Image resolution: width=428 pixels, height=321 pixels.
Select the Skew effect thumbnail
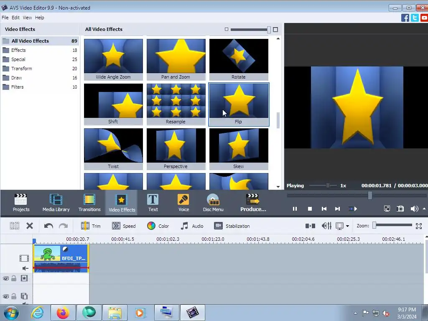click(x=239, y=149)
